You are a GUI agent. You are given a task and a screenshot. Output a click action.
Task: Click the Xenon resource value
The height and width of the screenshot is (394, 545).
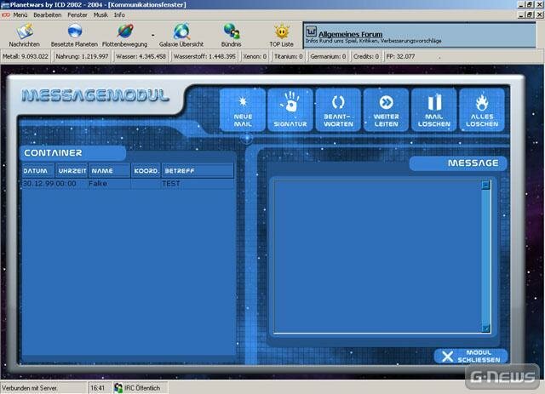[x=255, y=56]
